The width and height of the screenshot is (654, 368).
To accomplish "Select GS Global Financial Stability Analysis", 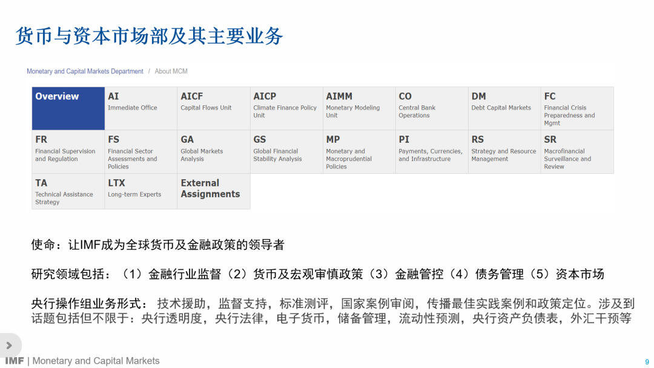I will pos(286,152).
